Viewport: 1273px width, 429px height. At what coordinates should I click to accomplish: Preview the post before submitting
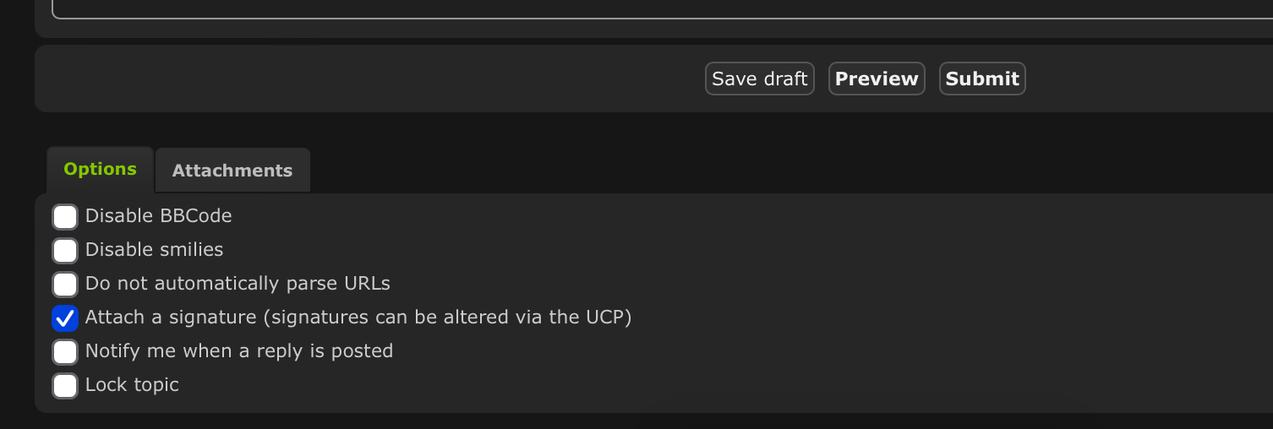pyautogui.click(x=877, y=79)
